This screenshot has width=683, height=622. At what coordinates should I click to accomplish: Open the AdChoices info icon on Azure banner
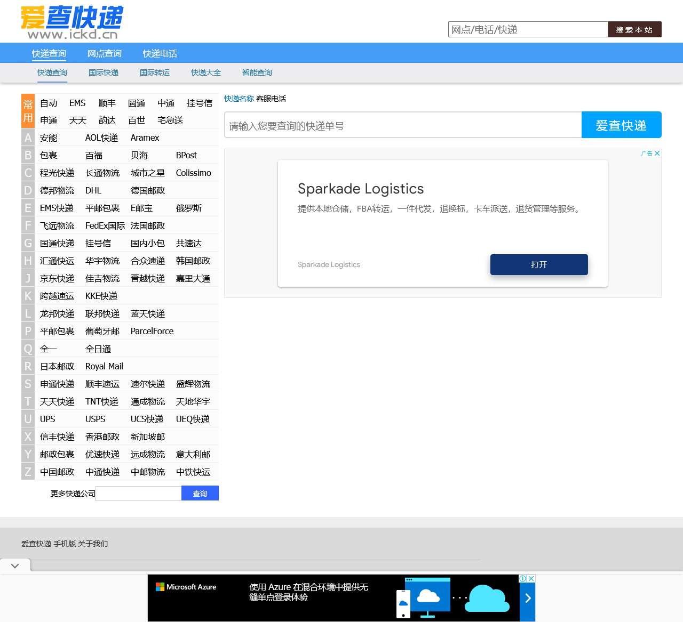point(523,578)
